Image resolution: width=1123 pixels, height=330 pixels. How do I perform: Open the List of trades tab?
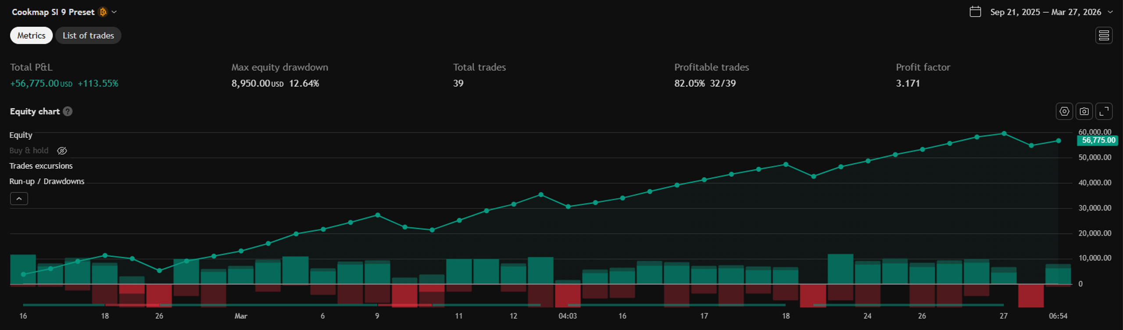pos(88,35)
